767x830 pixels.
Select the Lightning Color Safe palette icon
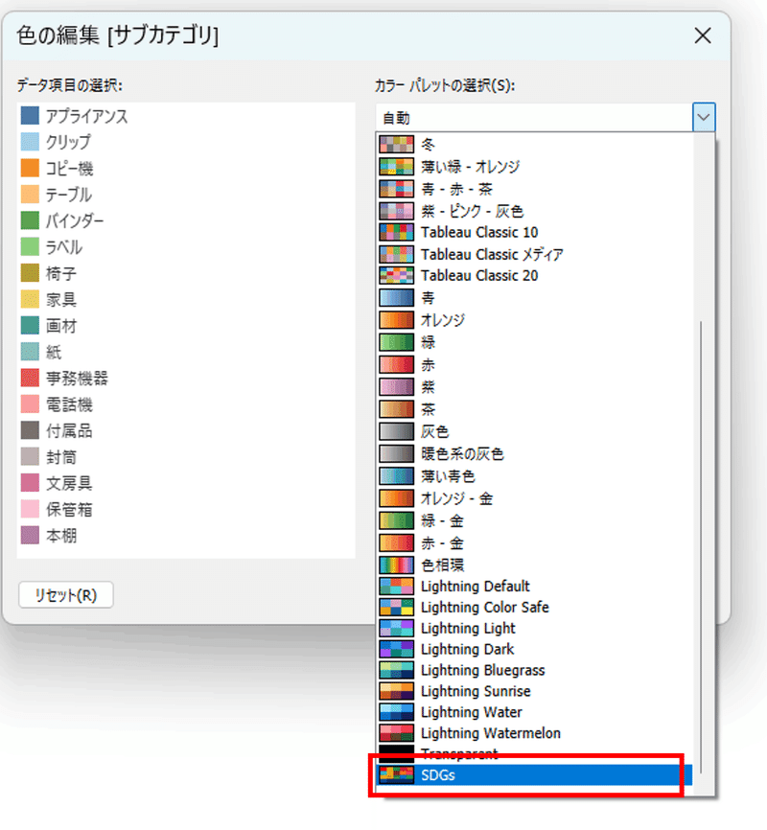[395, 607]
